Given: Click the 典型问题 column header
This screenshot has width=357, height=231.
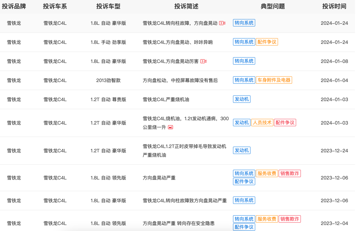Looking at the screenshot, I should pos(273,6).
